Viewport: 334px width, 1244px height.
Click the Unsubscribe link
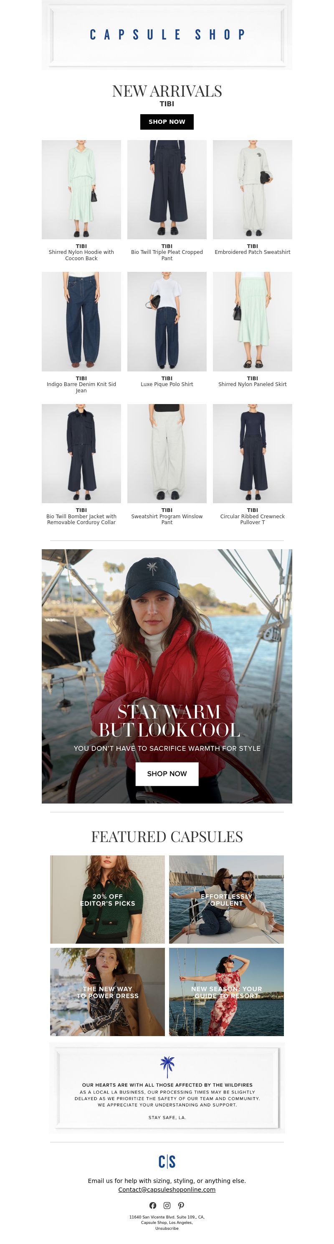(x=167, y=1228)
